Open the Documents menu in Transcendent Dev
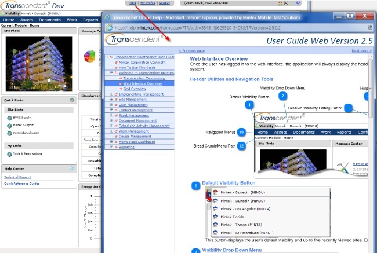377x253 pixels. coord(50,20)
